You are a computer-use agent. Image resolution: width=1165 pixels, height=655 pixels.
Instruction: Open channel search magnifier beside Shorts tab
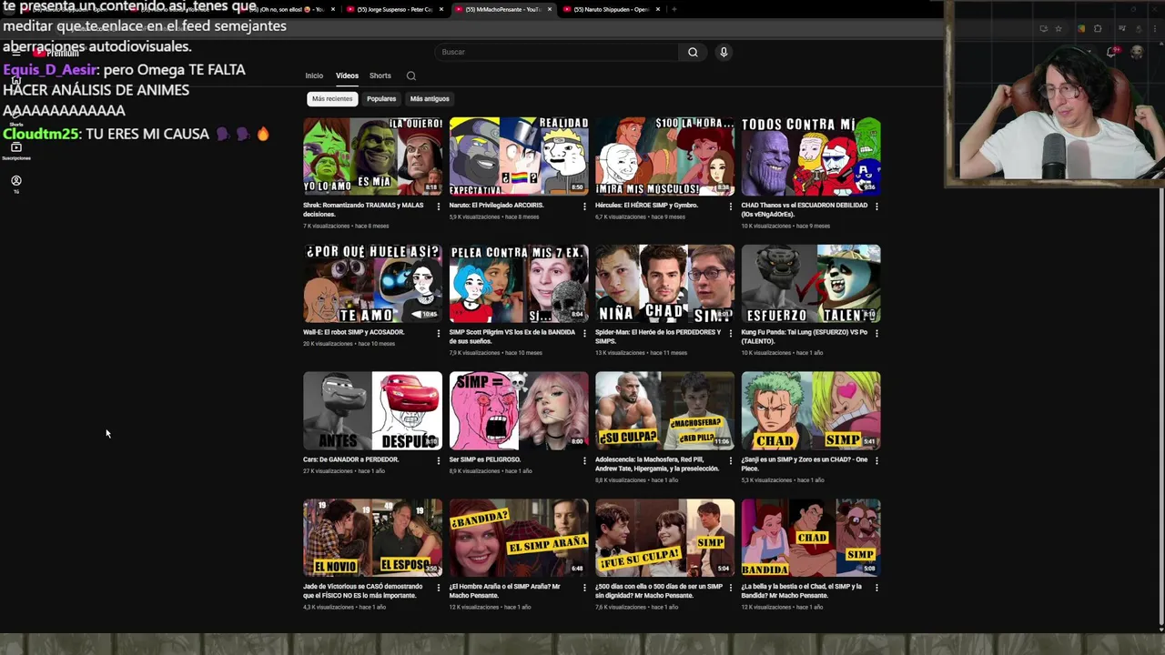(x=411, y=76)
